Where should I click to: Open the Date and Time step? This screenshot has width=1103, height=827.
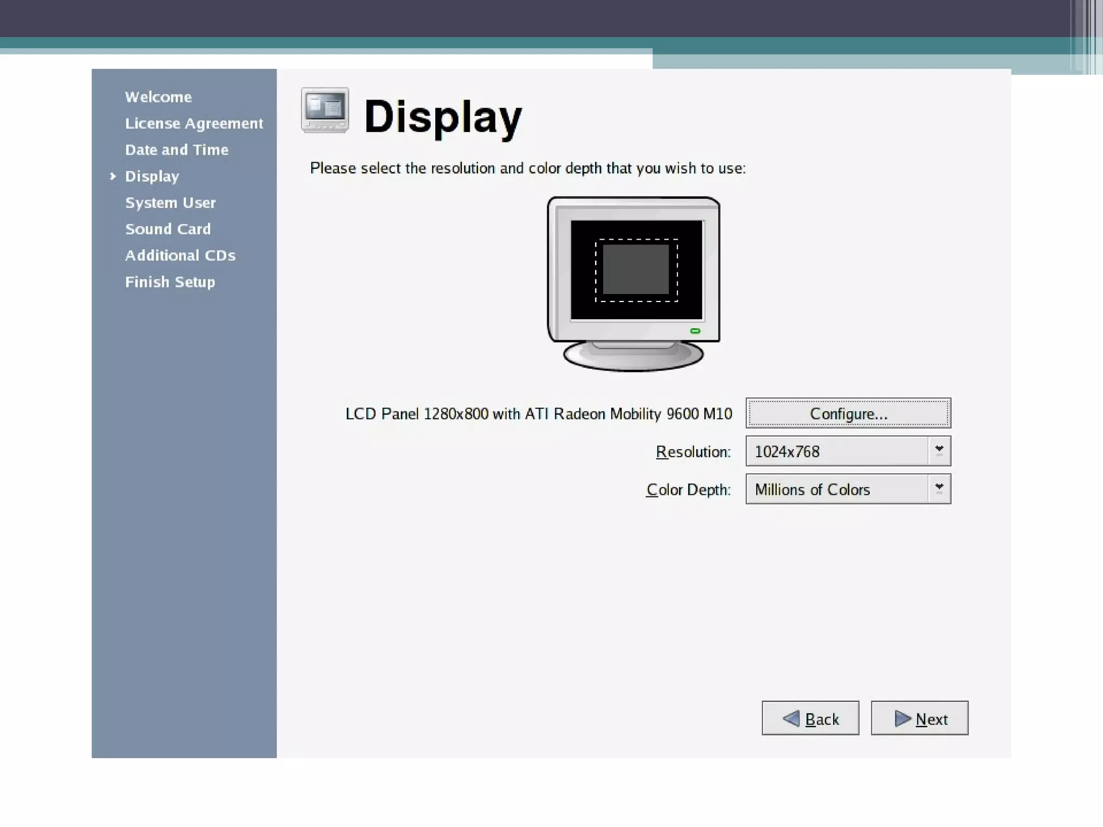[177, 150]
